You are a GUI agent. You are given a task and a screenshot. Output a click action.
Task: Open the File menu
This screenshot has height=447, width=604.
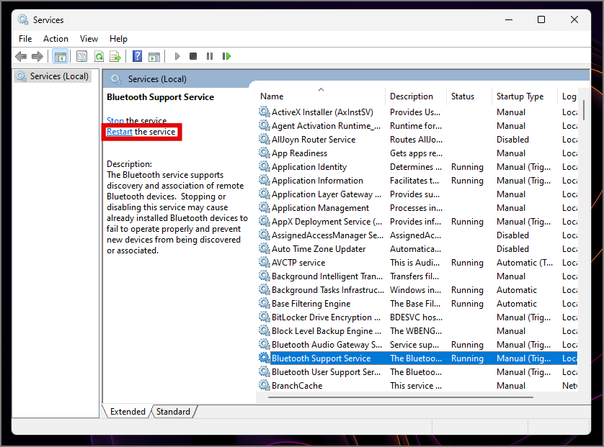pyautogui.click(x=25, y=39)
